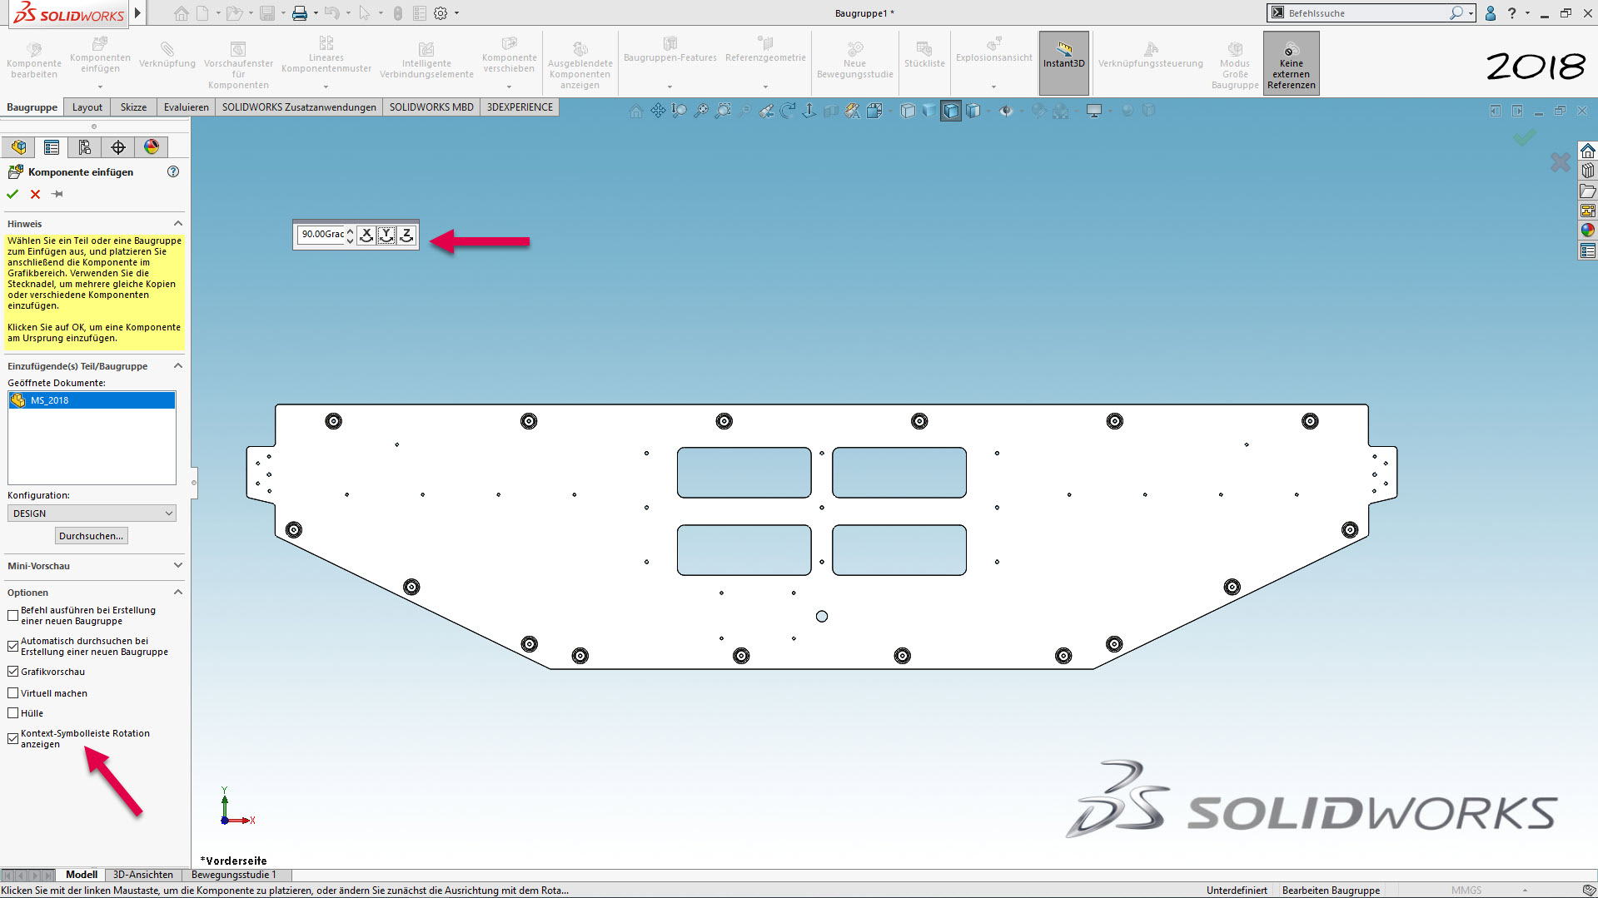Open the ConfigurationManager tab icon

pos(85,147)
